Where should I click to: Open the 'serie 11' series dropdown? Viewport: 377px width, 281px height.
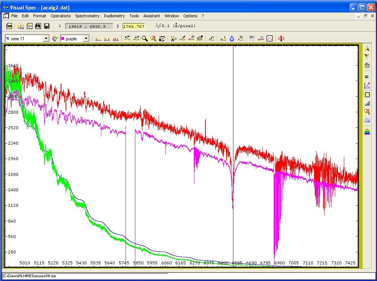coord(46,38)
